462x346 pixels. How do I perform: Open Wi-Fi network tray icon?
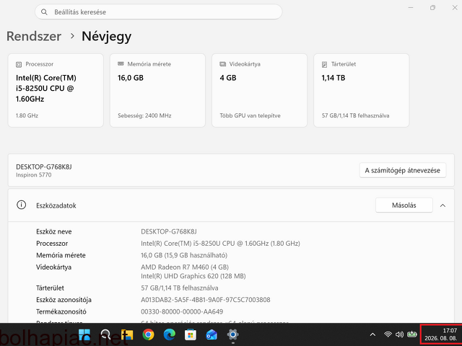[388, 334]
